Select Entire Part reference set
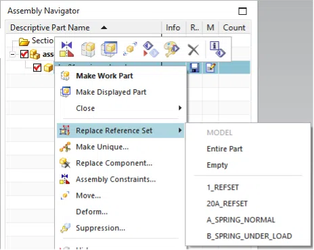The width and height of the screenshot is (314, 250). pos(225,149)
